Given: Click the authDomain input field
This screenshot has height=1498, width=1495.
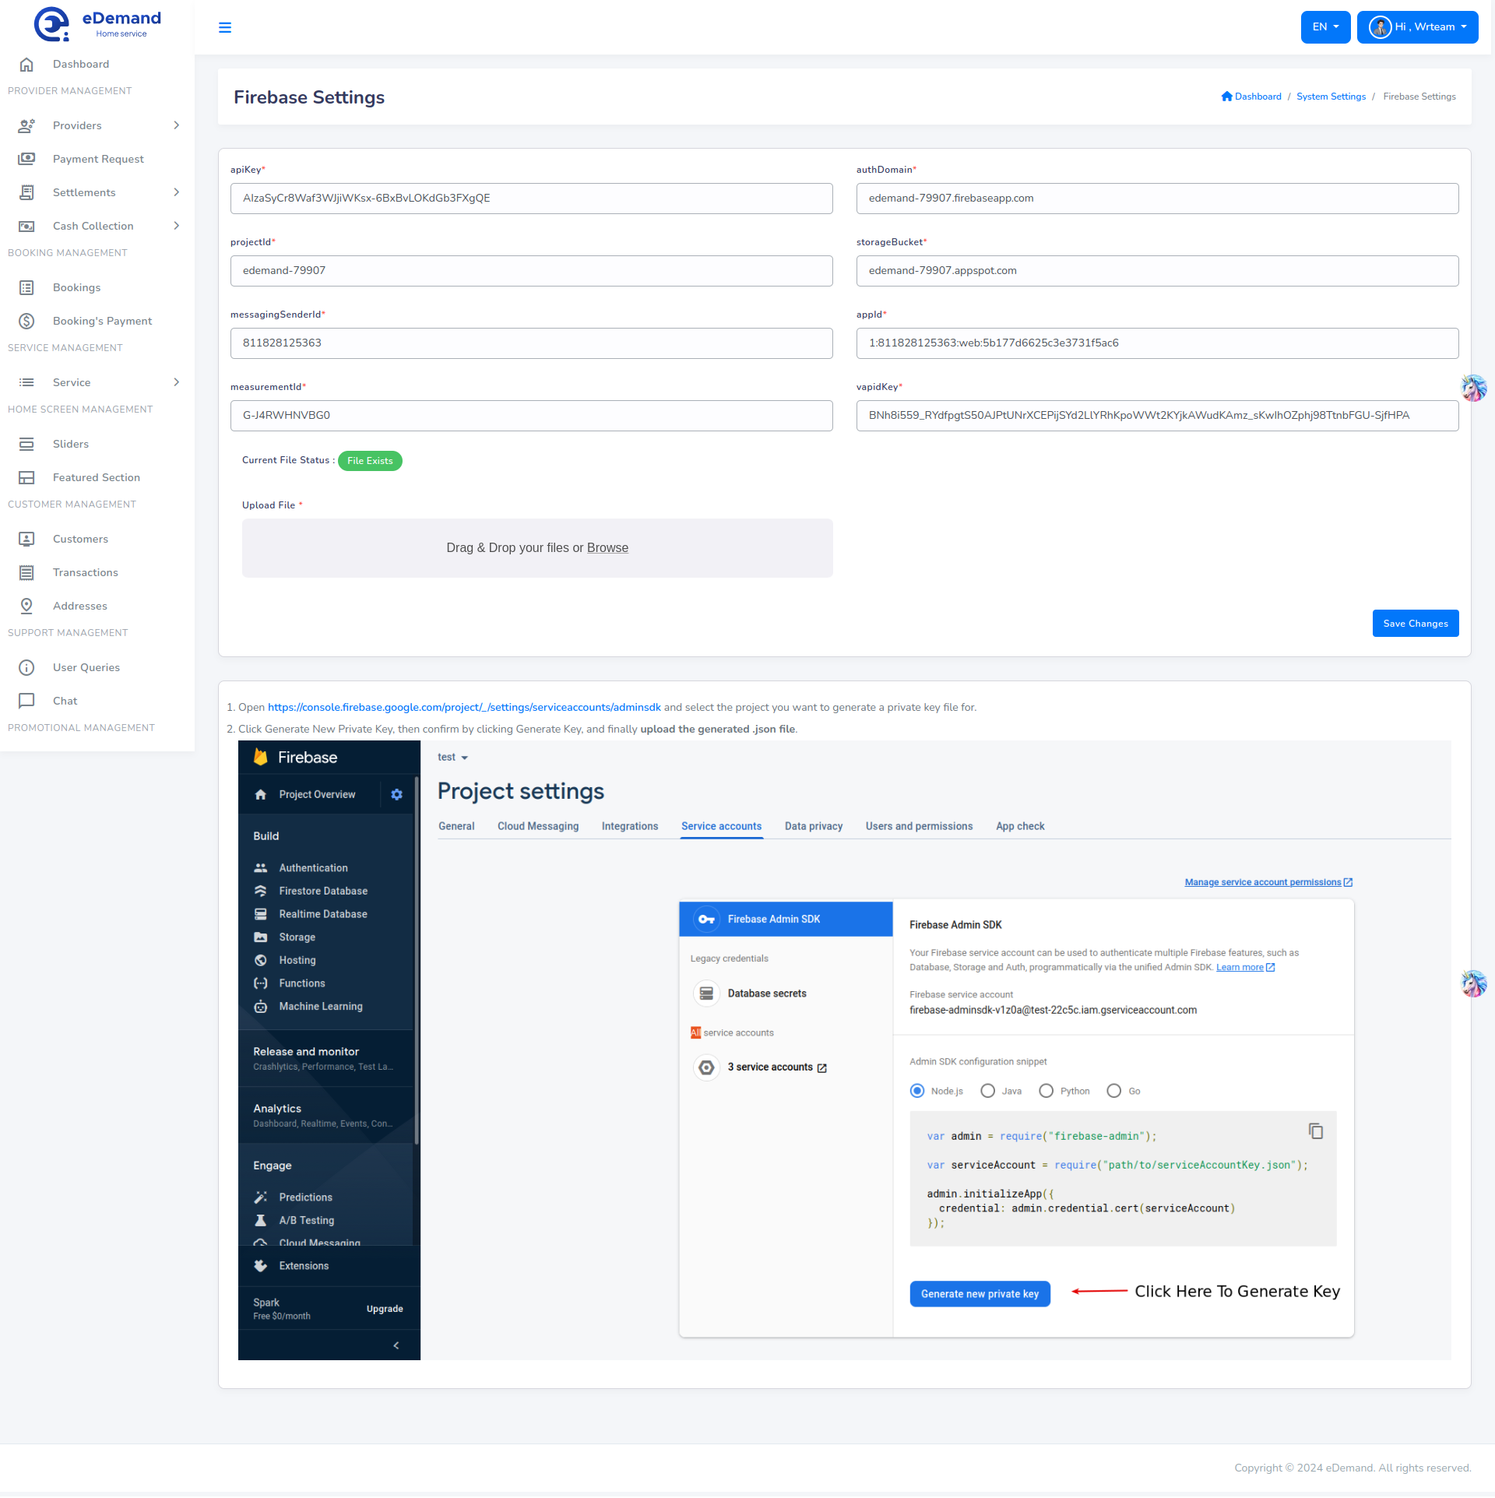Looking at the screenshot, I should pos(1157,199).
